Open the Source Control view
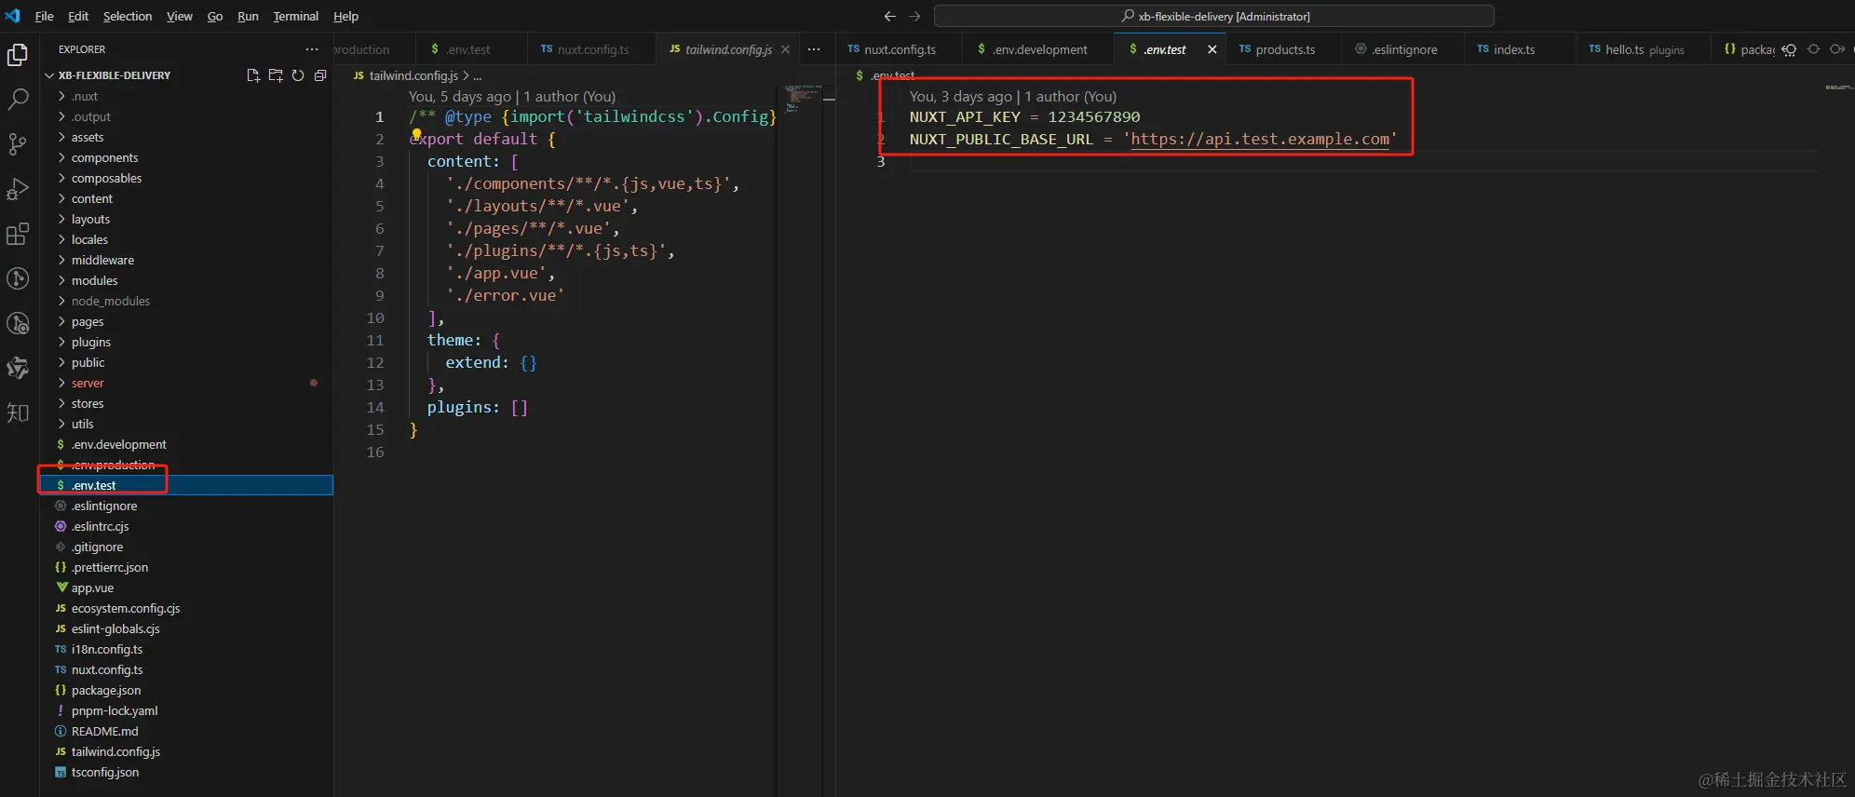Screen dimensions: 1855x797 pos(18,144)
